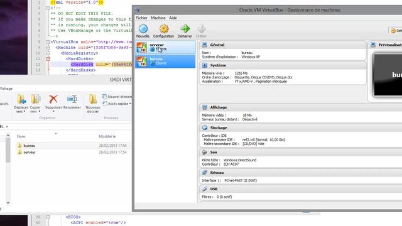Image resolution: width=402 pixels, height=226 pixels.
Task: Open the Supprimer dropdown arrow
Action: pos(53,112)
